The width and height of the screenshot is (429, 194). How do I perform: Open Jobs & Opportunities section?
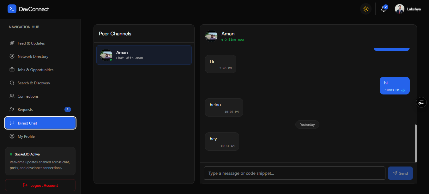point(40,70)
